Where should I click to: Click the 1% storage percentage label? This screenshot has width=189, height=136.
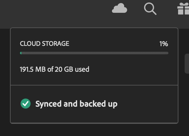tap(163, 44)
